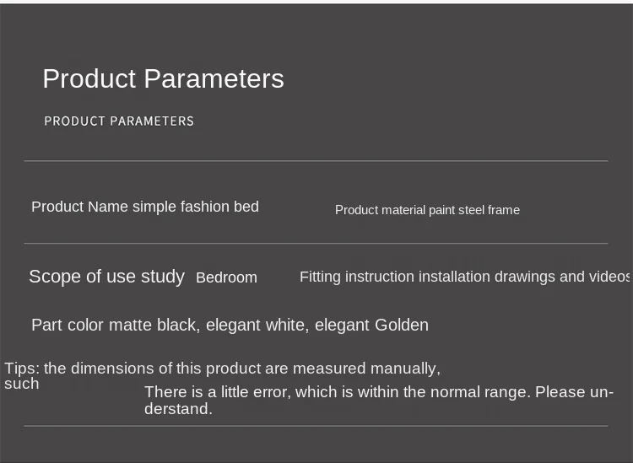Click the trailing "derstand." text
This screenshot has width=633, height=463.
pos(178,409)
